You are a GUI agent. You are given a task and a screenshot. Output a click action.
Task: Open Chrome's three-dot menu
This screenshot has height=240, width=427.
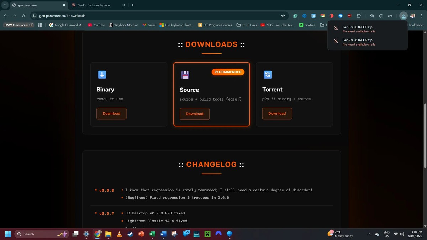click(421, 16)
